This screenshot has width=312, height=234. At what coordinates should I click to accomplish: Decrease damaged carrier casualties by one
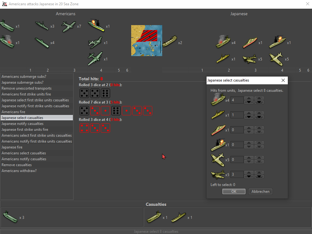pos(249,102)
